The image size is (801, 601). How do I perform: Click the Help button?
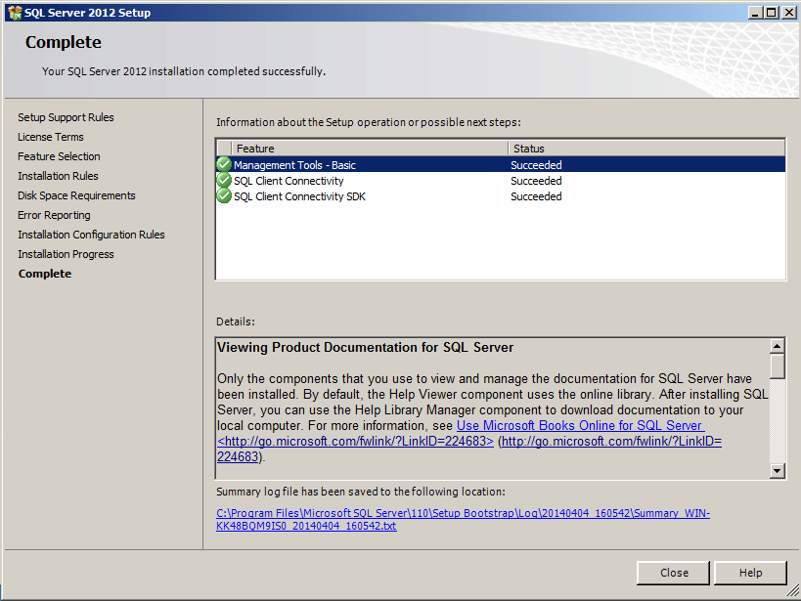pos(750,573)
